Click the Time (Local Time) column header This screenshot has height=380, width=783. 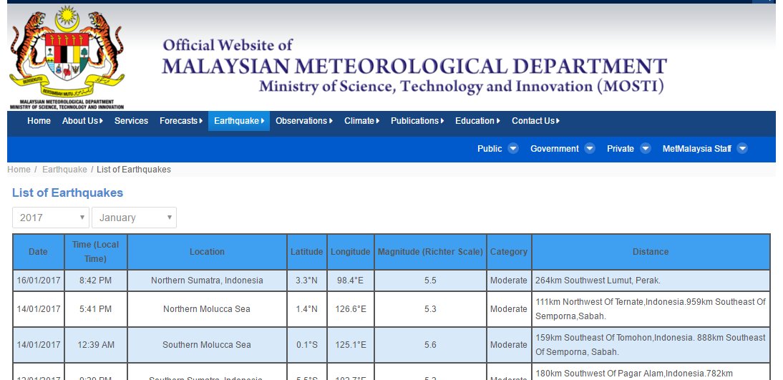coord(96,252)
